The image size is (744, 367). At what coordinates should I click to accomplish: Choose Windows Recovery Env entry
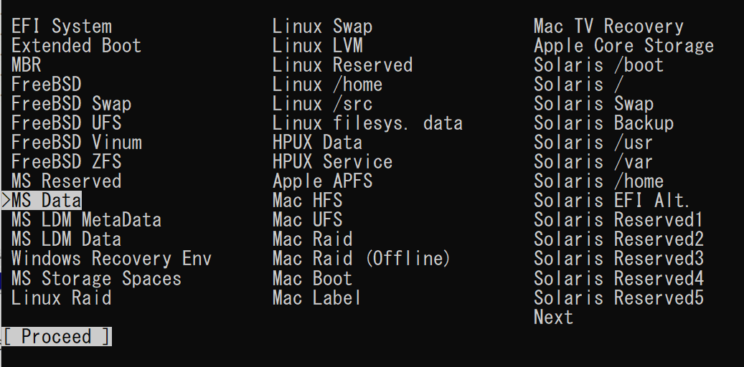point(111,259)
